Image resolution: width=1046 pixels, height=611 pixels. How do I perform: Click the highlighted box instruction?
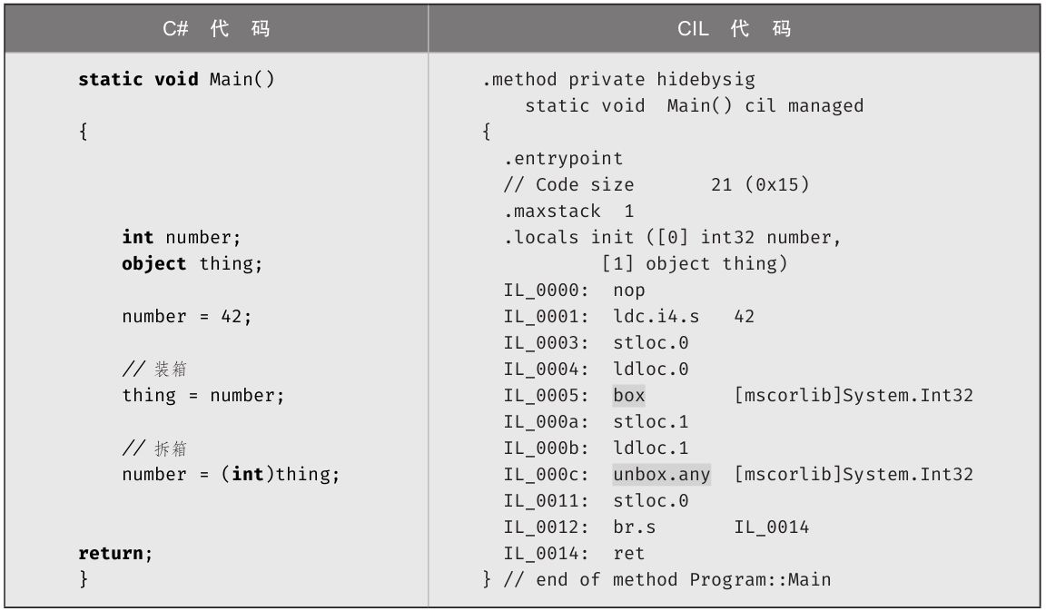coord(628,395)
